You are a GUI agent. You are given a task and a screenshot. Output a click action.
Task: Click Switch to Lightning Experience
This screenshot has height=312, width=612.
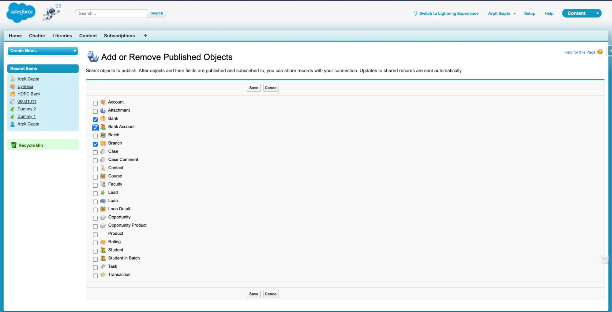point(449,13)
